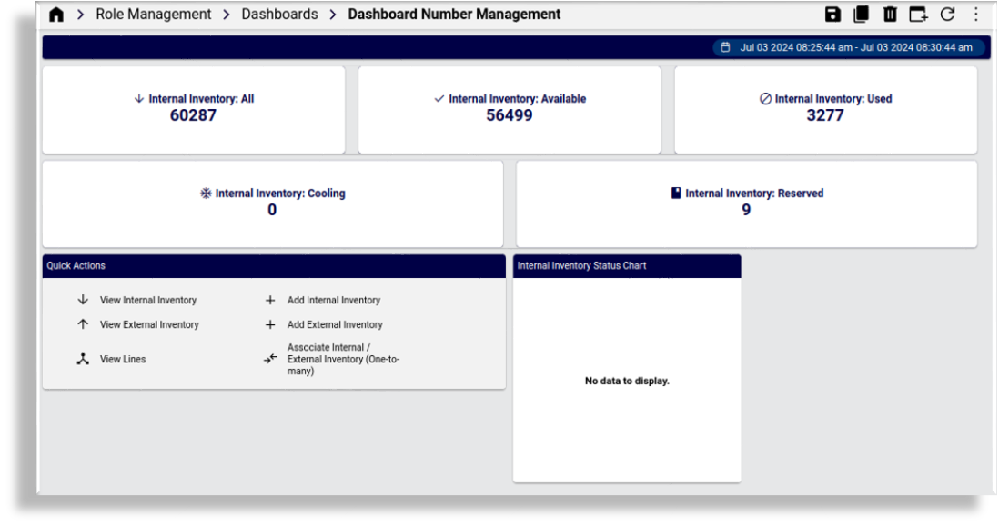The height and width of the screenshot is (526, 999).
Task: Click the calendar icon on the date range
Action: point(725,46)
